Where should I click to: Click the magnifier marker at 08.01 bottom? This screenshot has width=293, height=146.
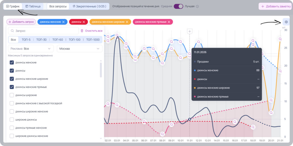click(163, 134)
